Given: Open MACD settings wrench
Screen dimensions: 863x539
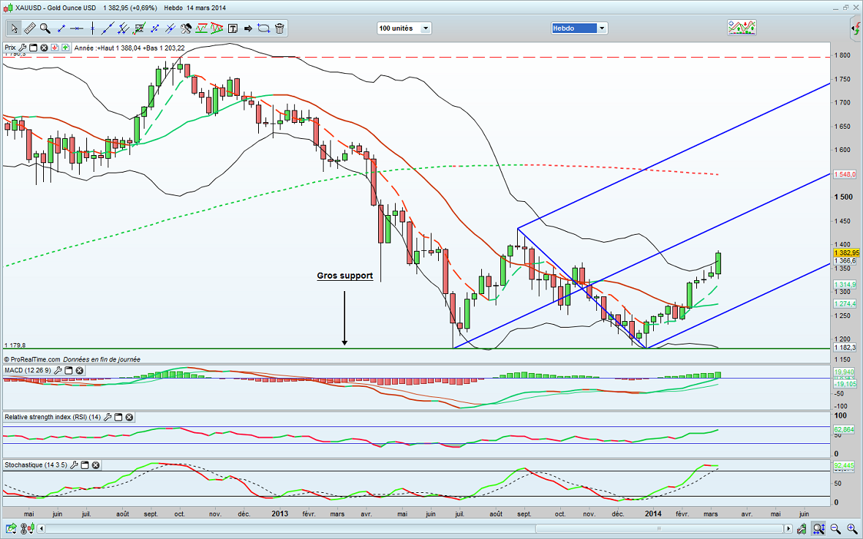Looking at the screenshot, I should [x=57, y=371].
